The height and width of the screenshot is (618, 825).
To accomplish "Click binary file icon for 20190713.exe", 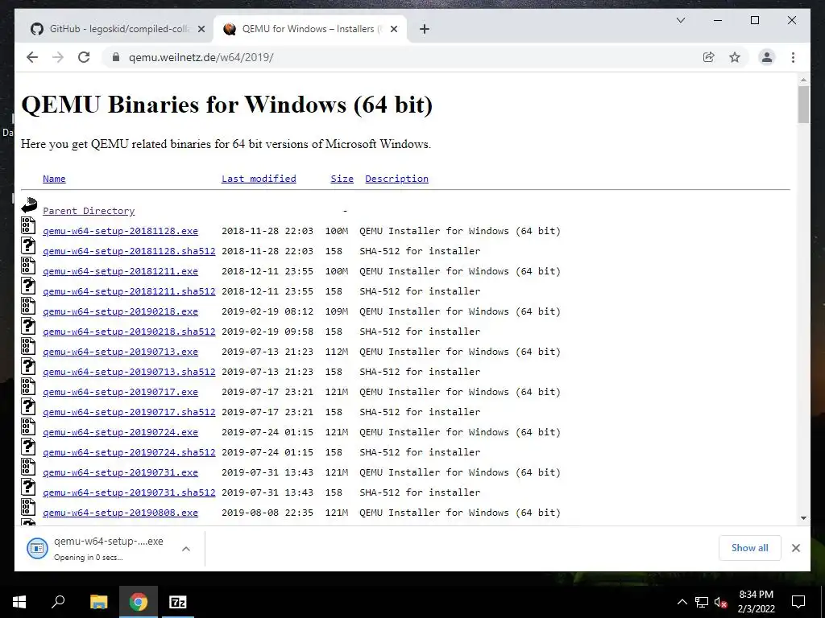I will (28, 346).
